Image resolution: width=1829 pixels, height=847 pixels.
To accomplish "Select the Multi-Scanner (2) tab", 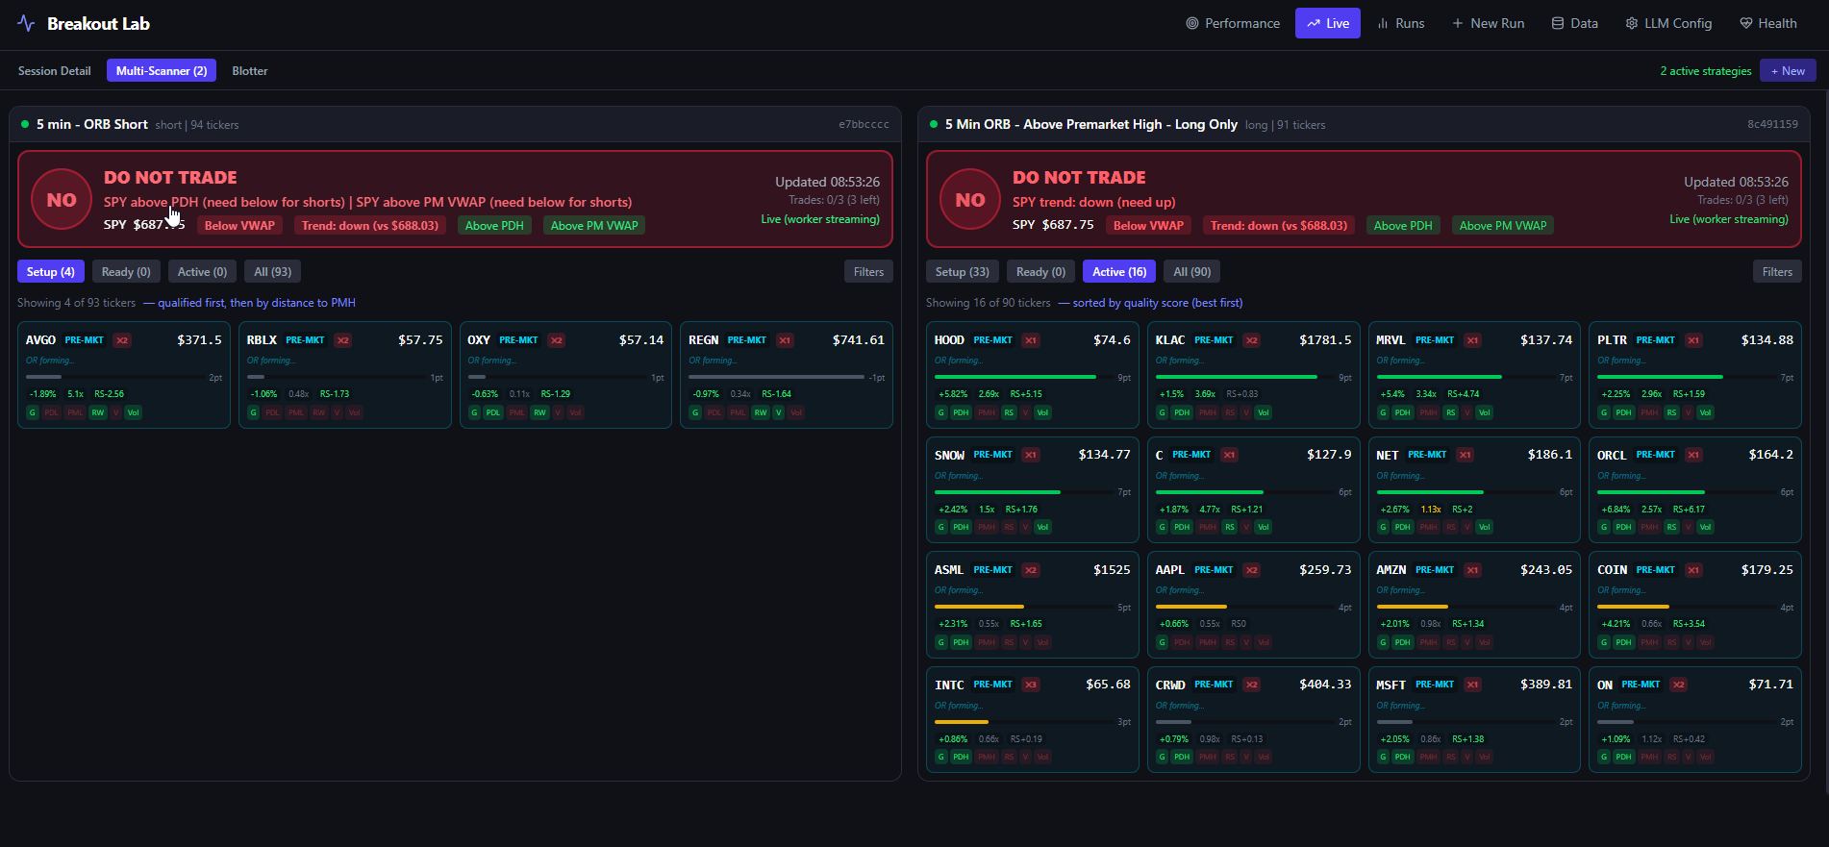I will (x=162, y=71).
